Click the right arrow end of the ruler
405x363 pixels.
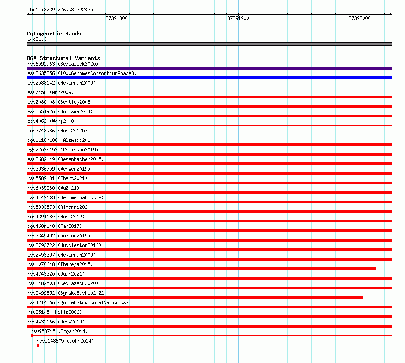391,15
